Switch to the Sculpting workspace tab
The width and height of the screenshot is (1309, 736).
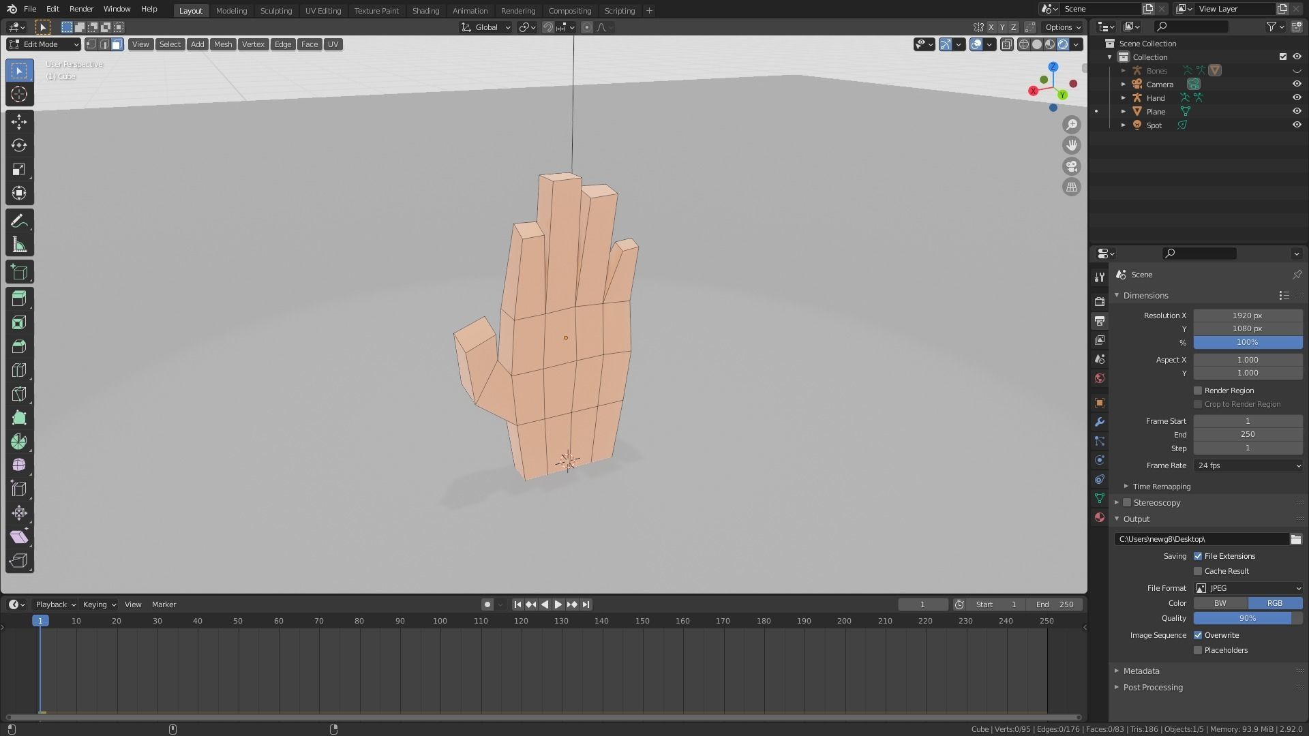(276, 10)
